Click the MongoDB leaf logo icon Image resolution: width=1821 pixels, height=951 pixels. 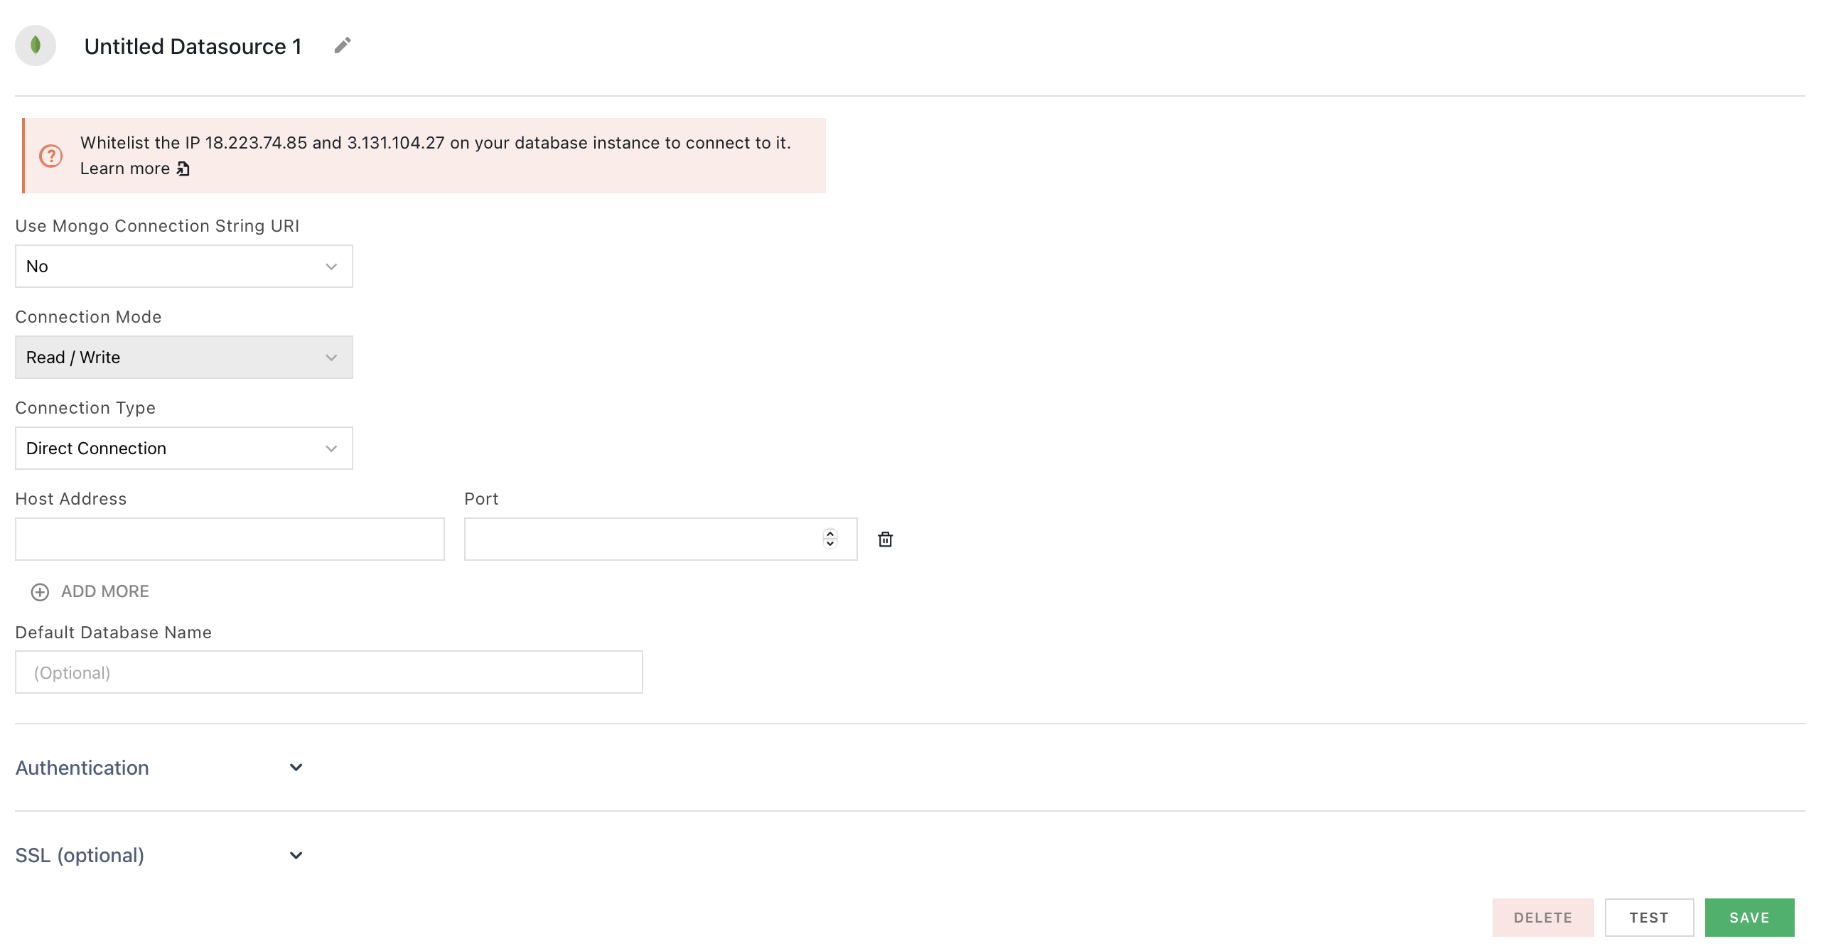[x=36, y=45]
